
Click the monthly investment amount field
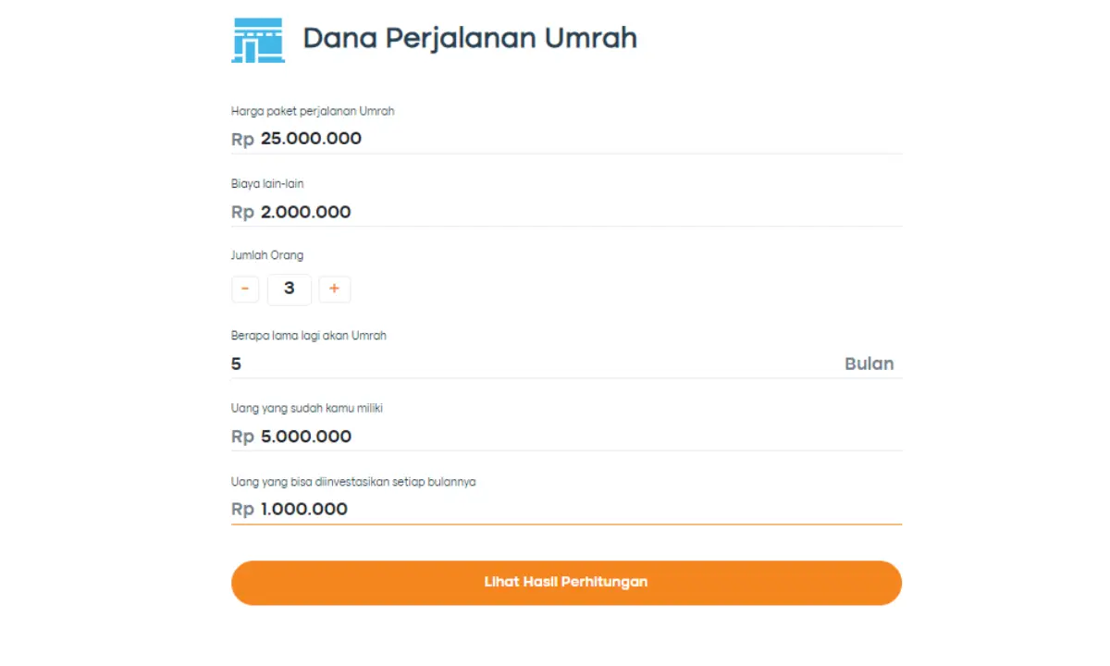pos(573,509)
